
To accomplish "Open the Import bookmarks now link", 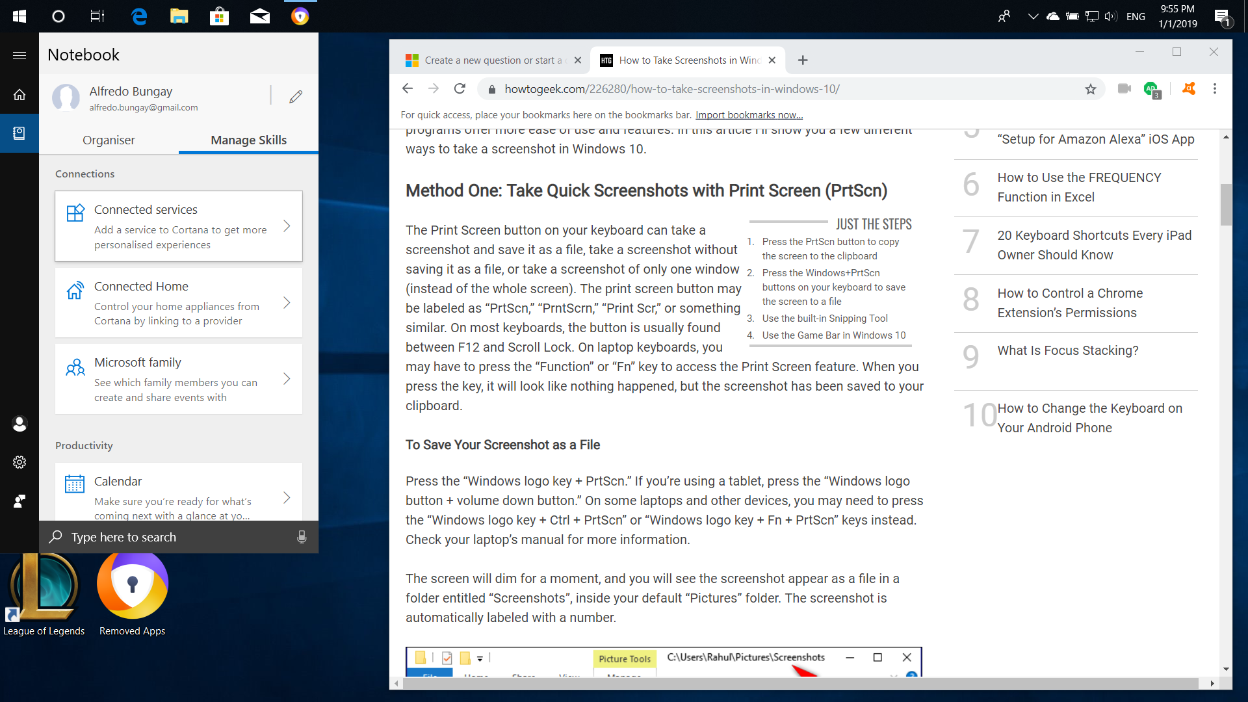I will tap(749, 114).
